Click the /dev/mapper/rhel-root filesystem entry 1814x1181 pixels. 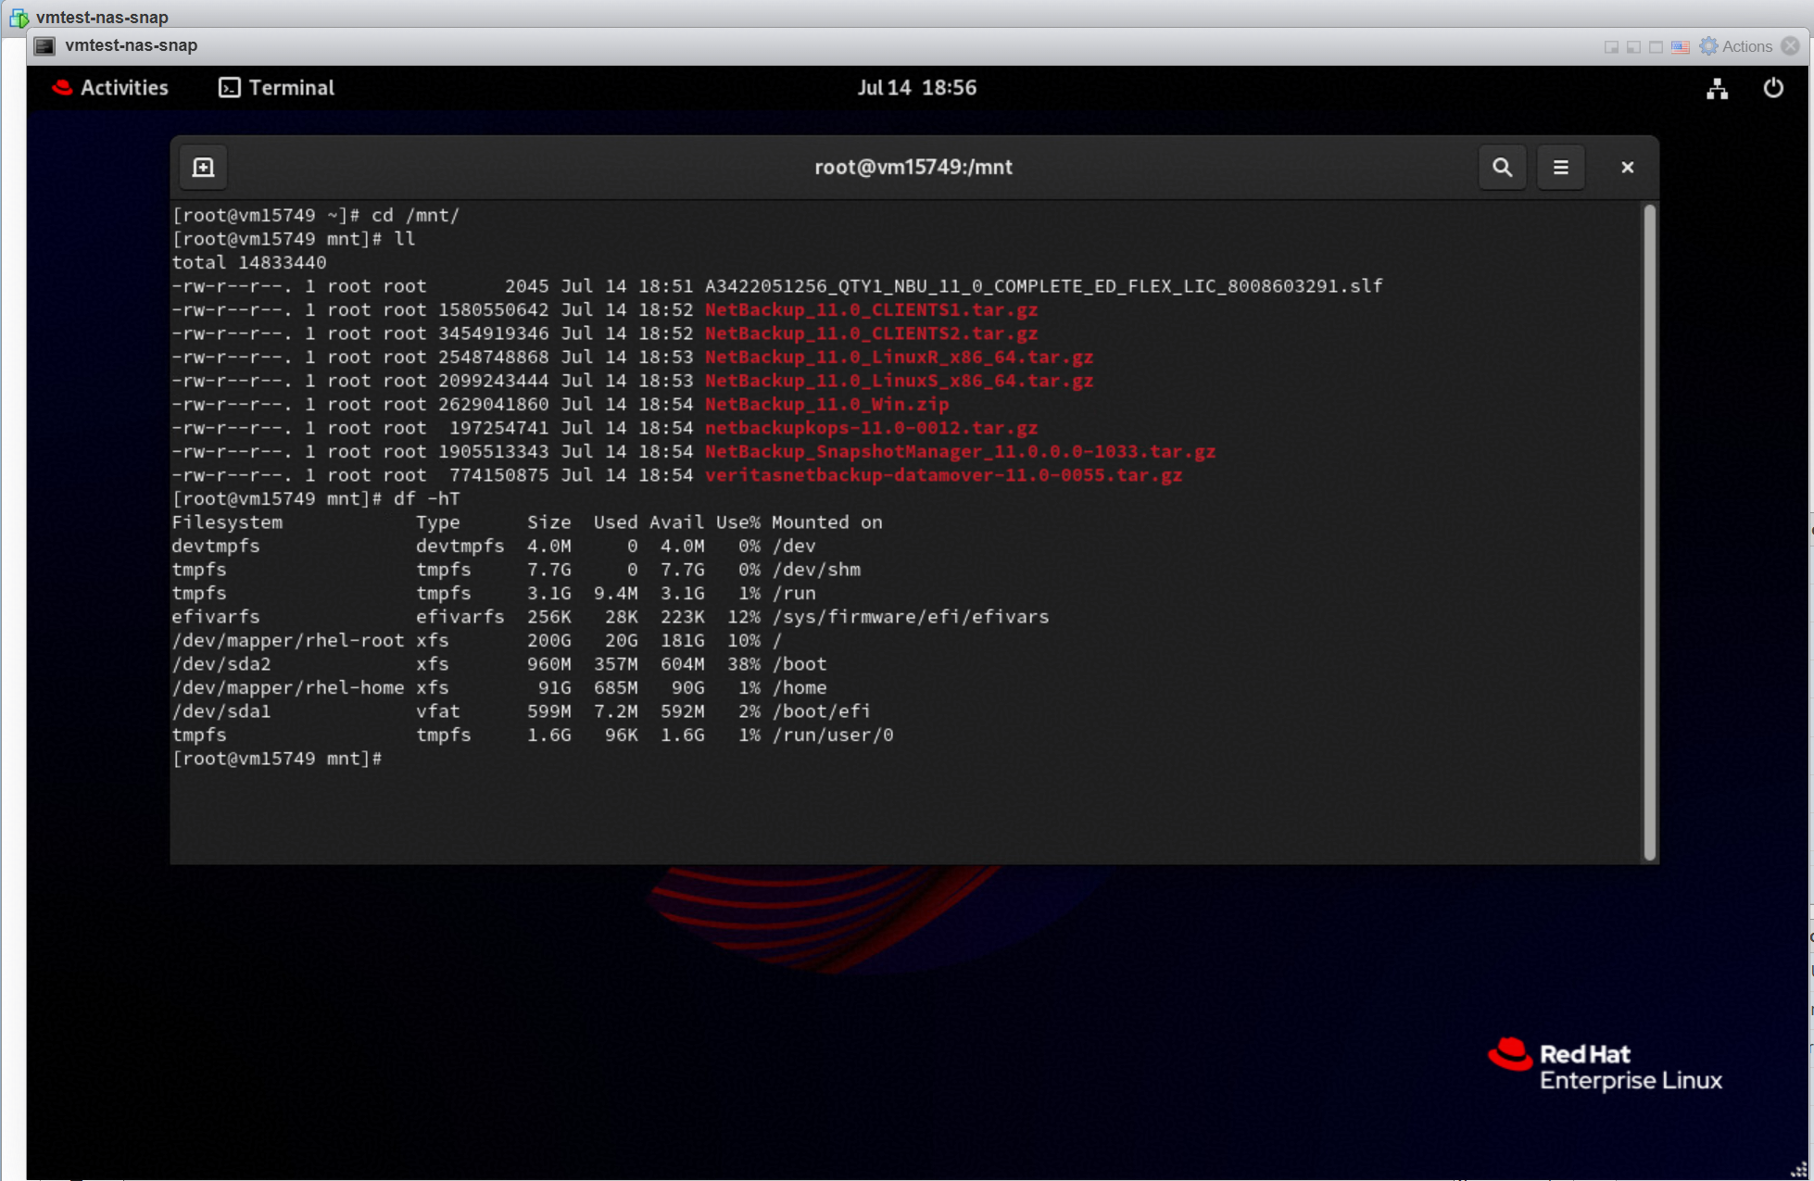(x=288, y=640)
